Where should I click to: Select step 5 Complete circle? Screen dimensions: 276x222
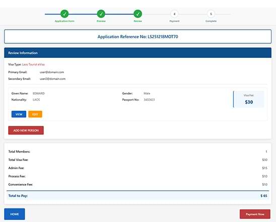pyautogui.click(x=211, y=14)
